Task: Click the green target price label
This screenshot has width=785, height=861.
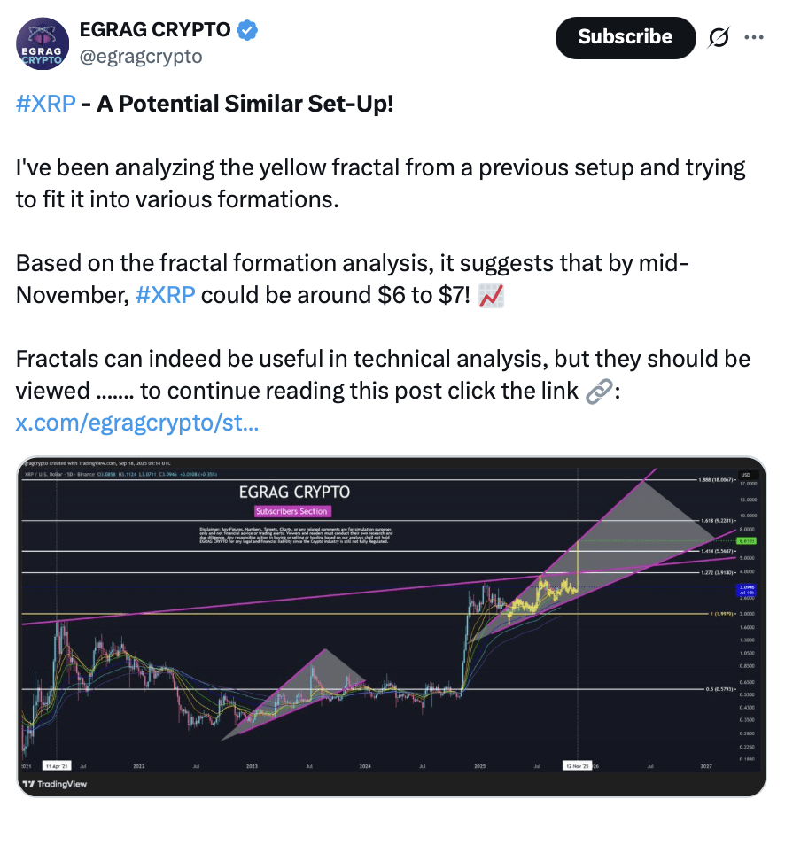Action: (744, 540)
